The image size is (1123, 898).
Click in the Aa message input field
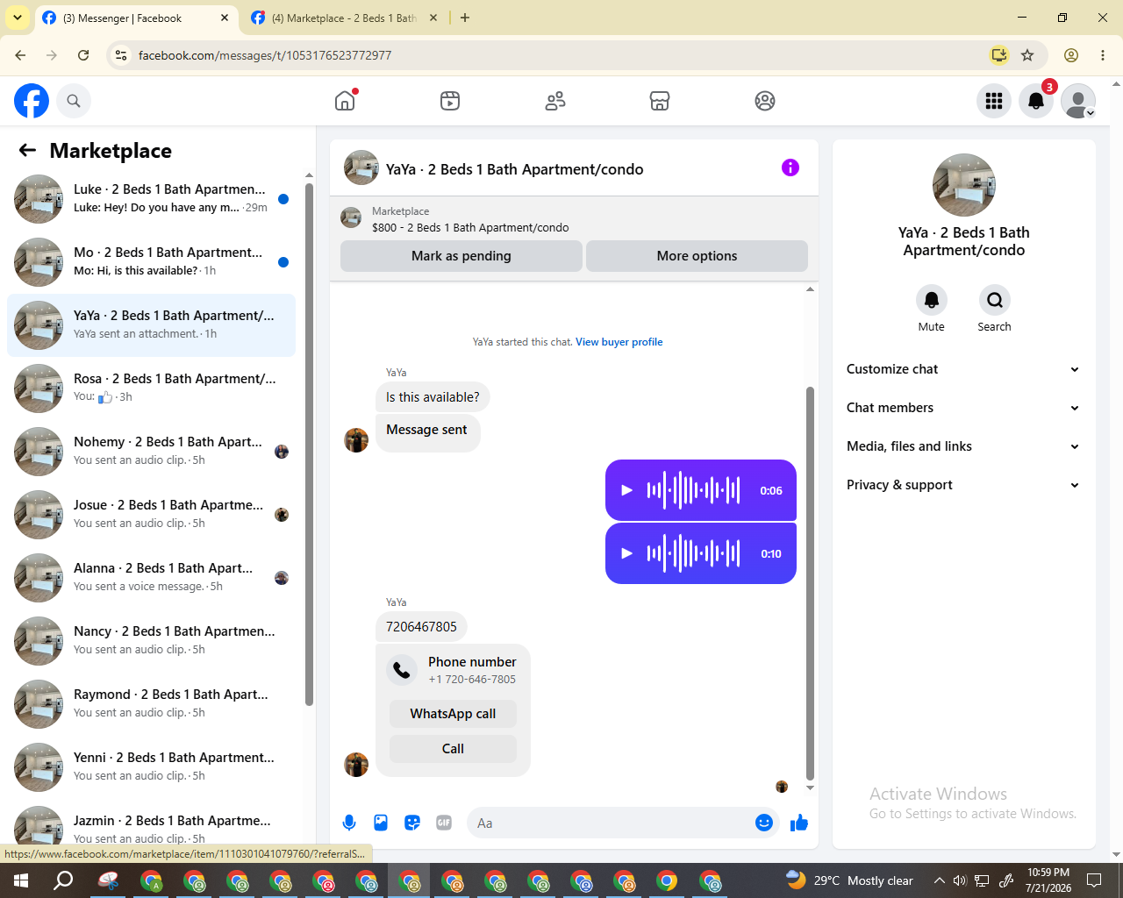[x=611, y=823]
